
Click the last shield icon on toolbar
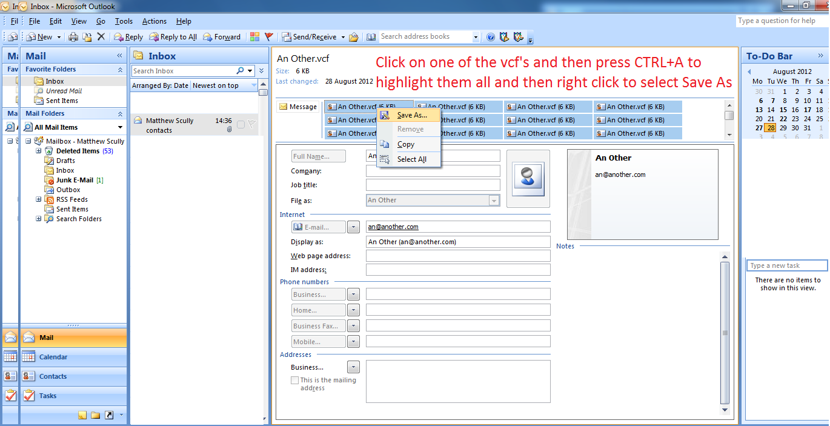(x=518, y=37)
